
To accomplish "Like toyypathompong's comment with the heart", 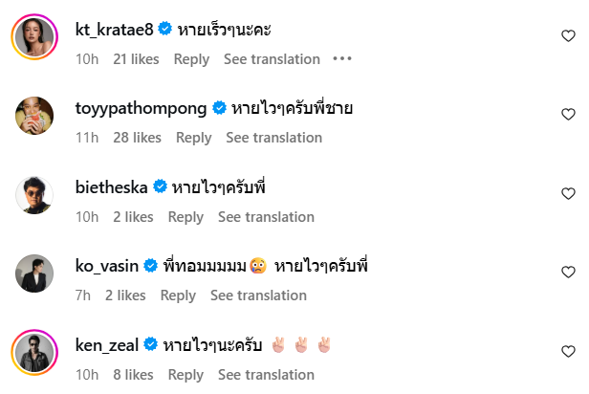I will pos(568,114).
